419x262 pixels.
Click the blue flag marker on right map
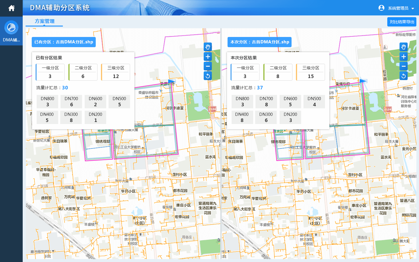(363, 81)
